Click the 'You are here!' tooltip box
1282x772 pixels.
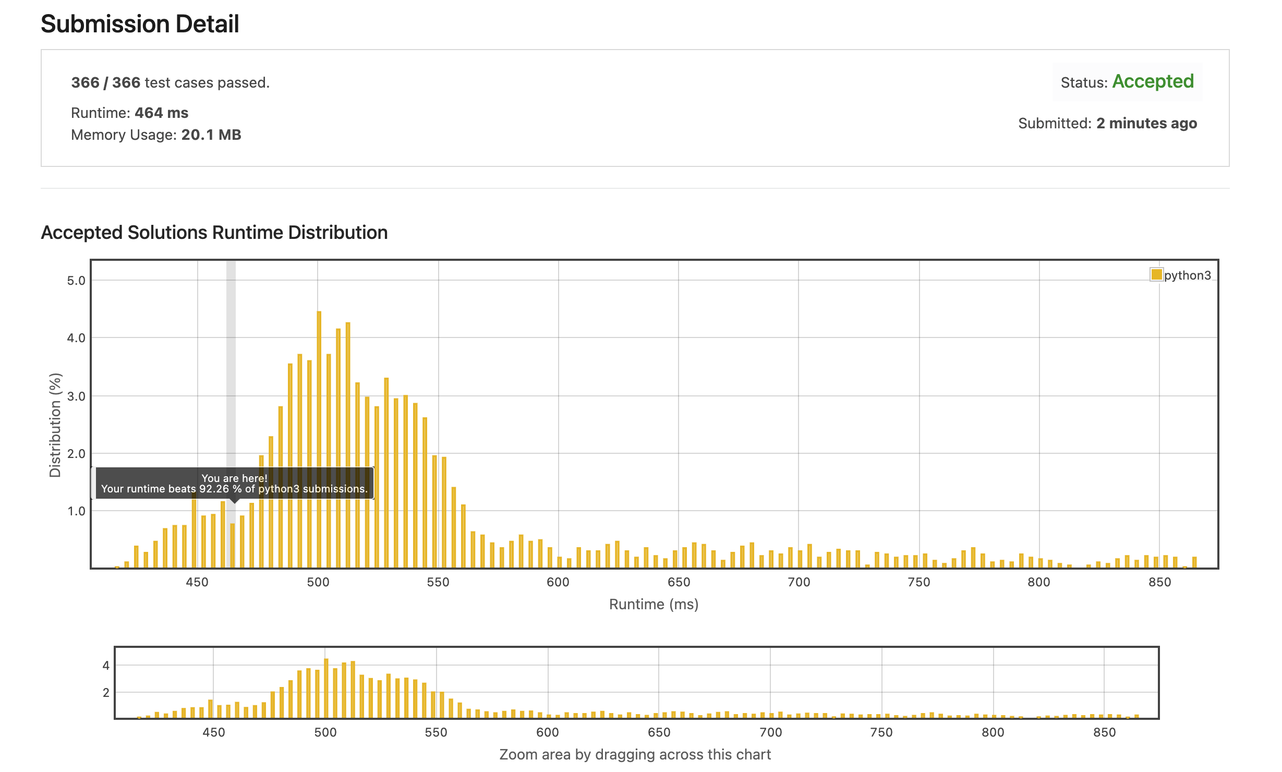[234, 483]
